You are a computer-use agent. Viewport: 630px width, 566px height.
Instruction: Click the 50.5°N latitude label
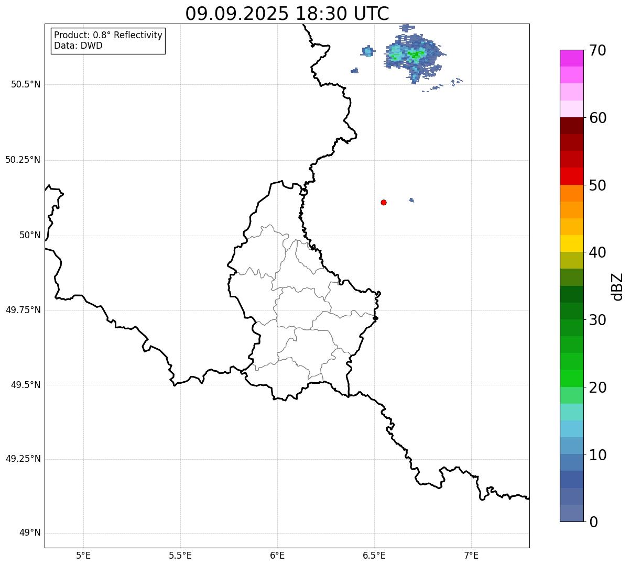click(x=26, y=84)
